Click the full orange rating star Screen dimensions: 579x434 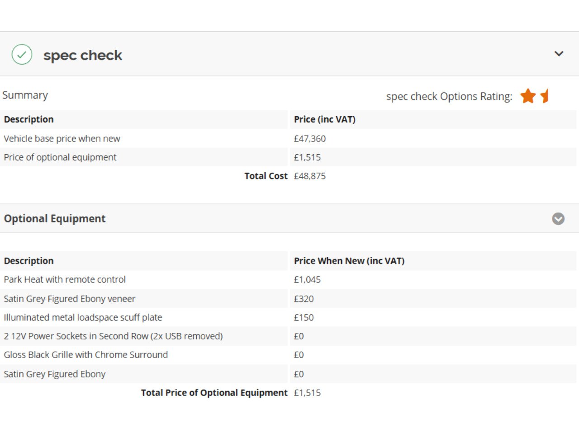[528, 96]
